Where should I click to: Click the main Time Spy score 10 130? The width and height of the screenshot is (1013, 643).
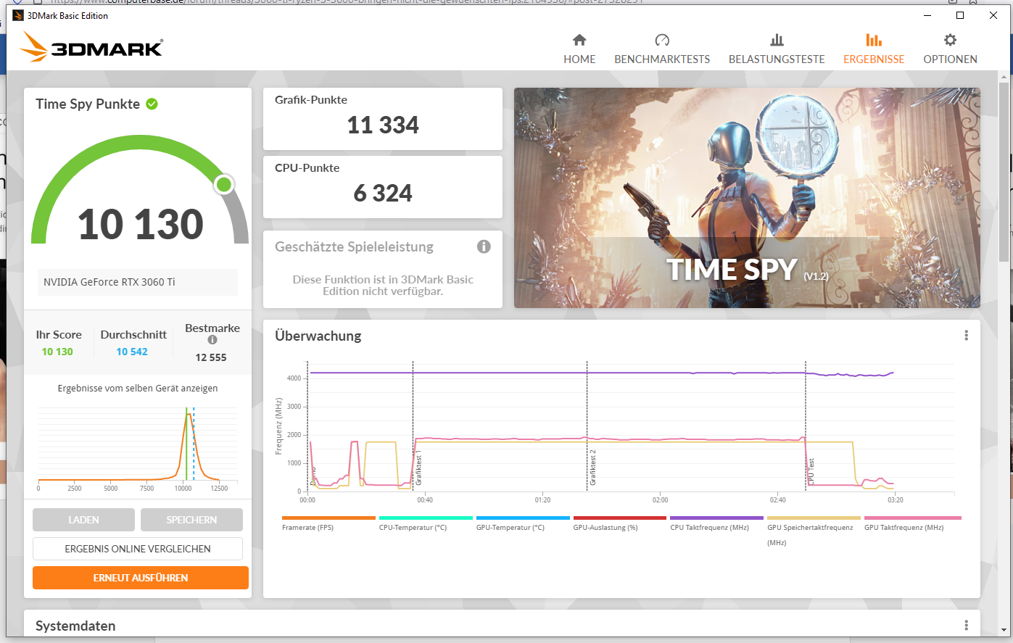(x=141, y=224)
